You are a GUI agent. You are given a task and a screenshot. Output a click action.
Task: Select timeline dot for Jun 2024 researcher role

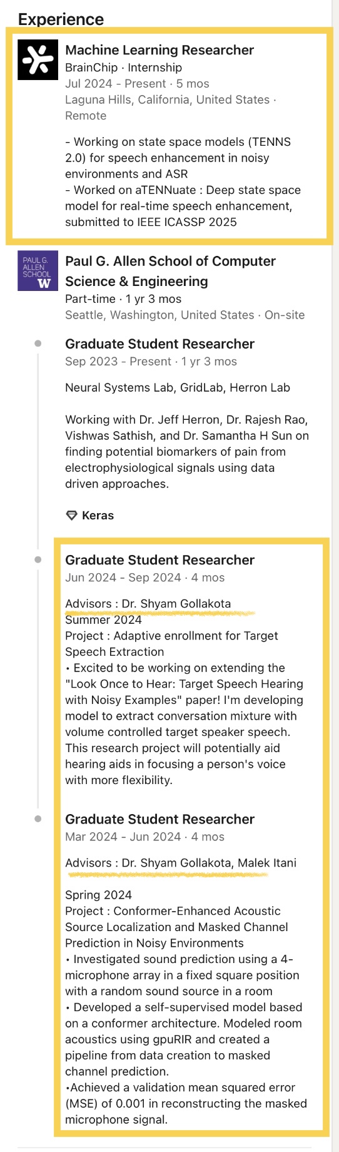[x=38, y=559]
